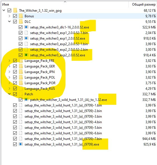Screen dimensions: 157x165
Task: Uncheck the DLC folder checkbox
Action: 15,21
